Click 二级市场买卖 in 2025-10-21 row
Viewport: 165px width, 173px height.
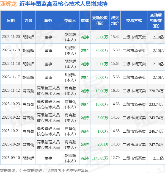point(134,132)
